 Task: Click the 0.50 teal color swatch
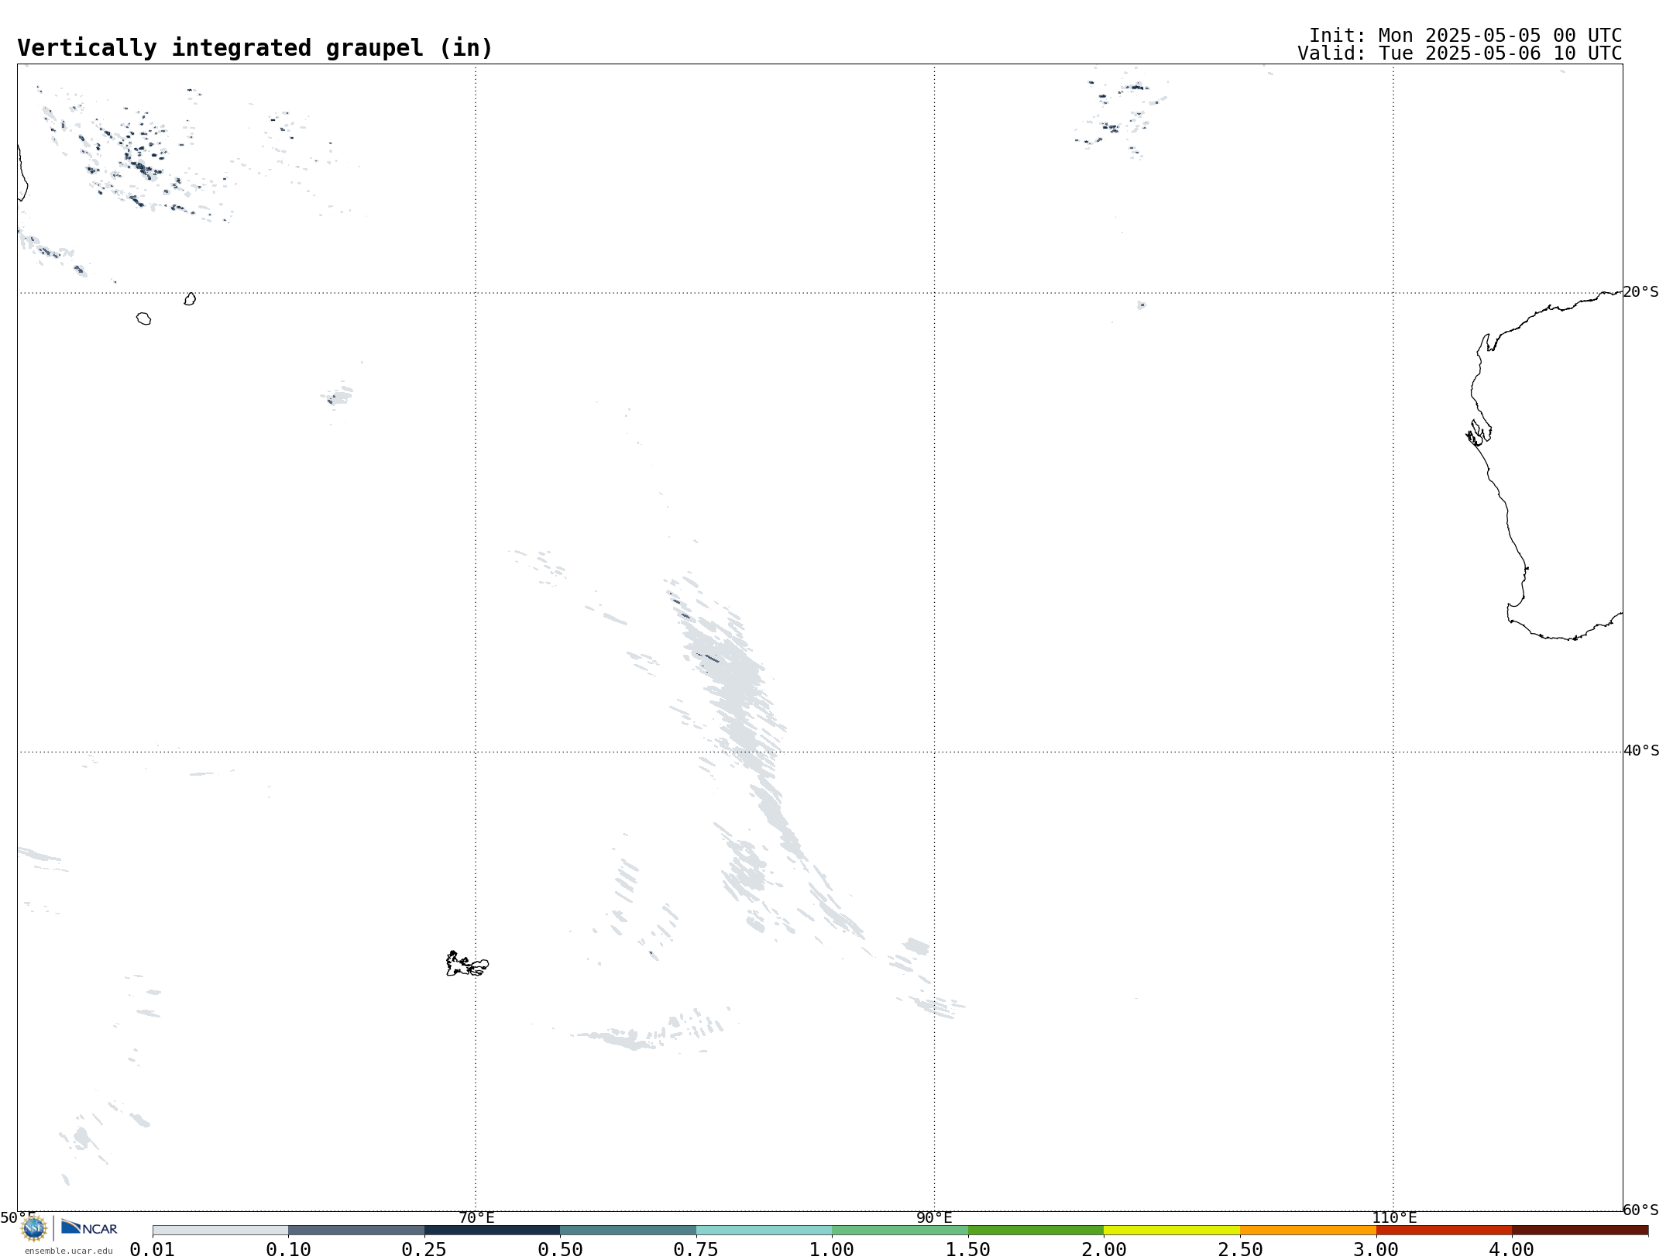(628, 1231)
